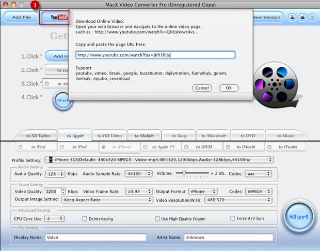The image size is (320, 251).
Task: Open the help question mark icon
Action: coord(312,17)
